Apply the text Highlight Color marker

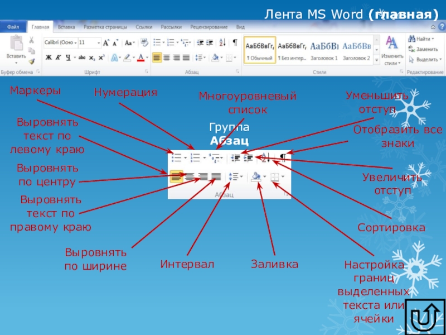tap(127, 58)
